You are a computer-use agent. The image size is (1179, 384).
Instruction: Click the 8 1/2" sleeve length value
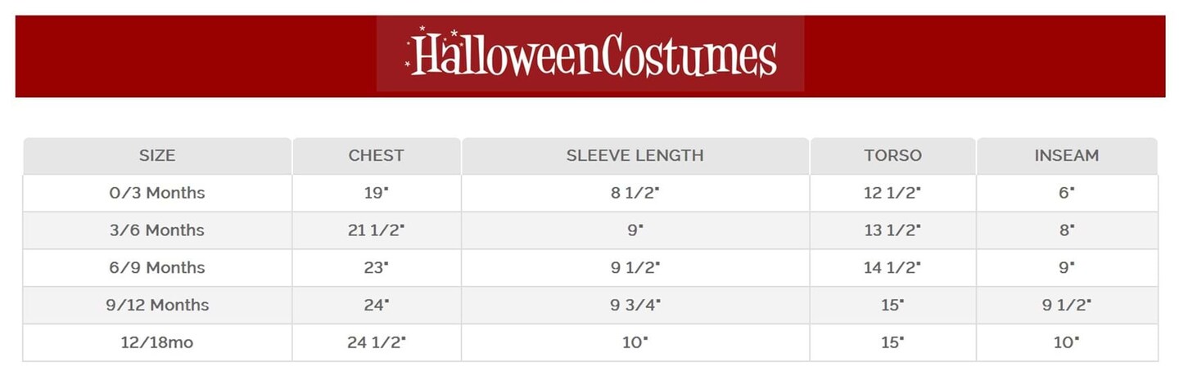click(635, 193)
